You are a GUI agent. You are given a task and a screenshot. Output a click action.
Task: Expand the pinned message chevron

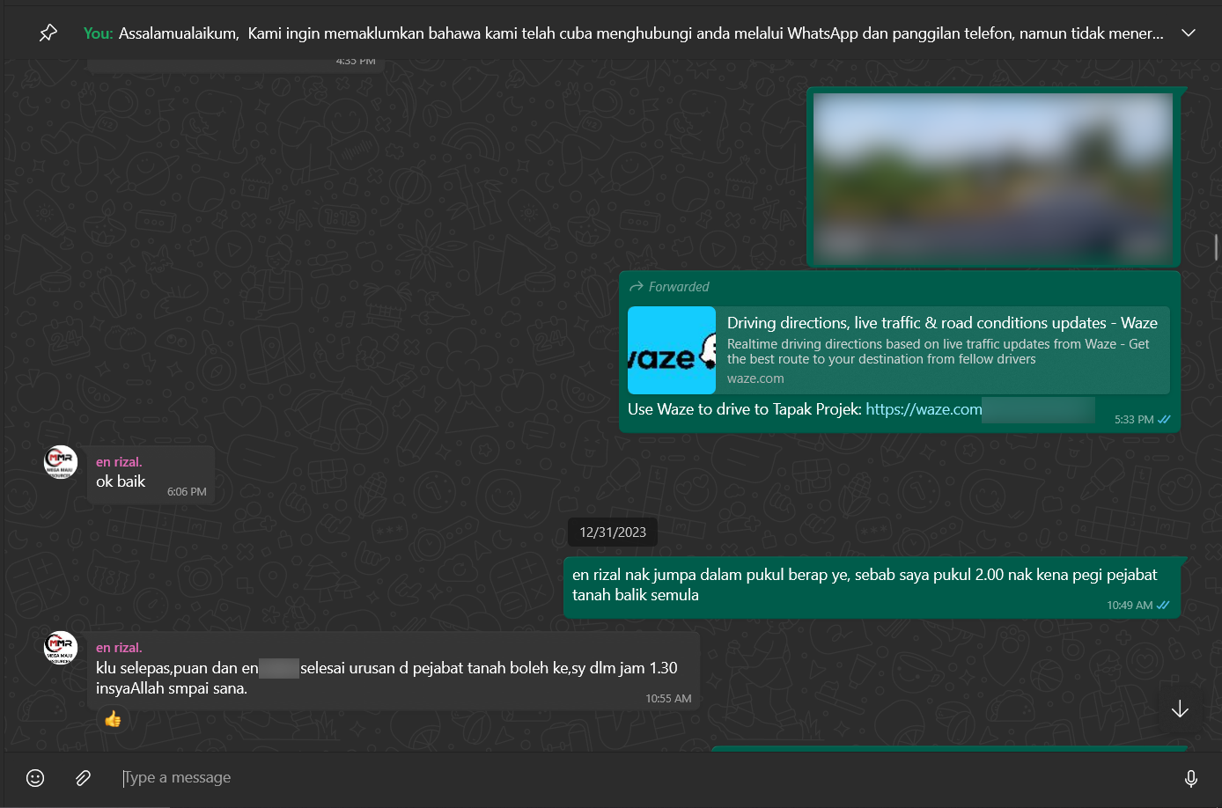point(1189,33)
